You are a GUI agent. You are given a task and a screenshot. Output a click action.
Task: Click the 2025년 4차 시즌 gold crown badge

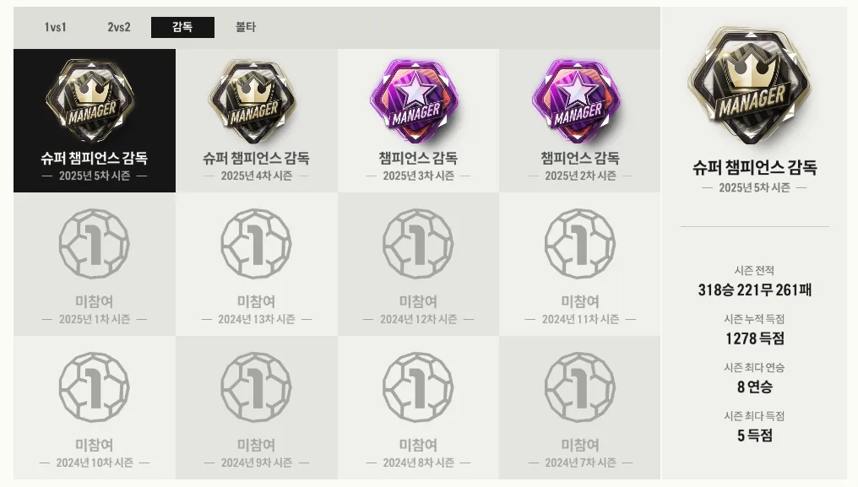[x=253, y=100]
